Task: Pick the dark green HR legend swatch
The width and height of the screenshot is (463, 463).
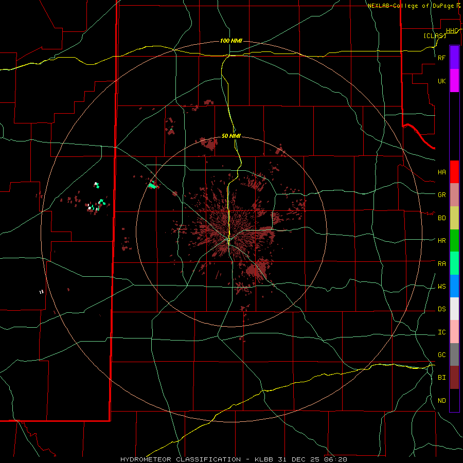Action: [454, 241]
